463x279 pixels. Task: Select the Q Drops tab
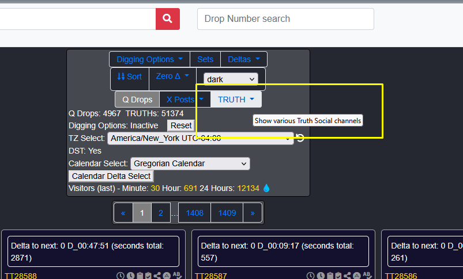[x=137, y=100]
